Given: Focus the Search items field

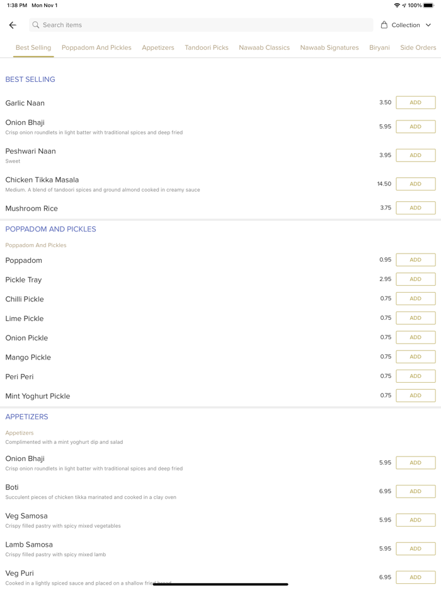Looking at the screenshot, I should coord(202,25).
